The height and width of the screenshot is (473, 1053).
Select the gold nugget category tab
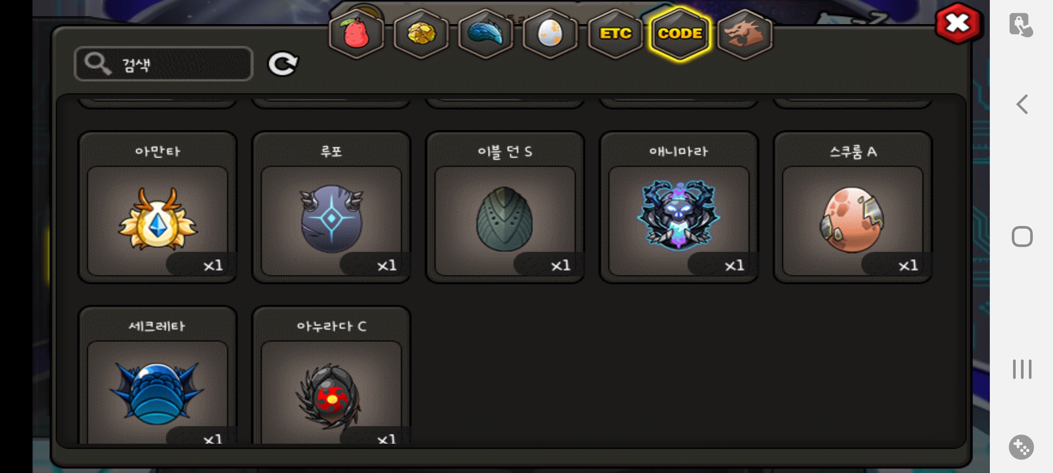pos(421,33)
